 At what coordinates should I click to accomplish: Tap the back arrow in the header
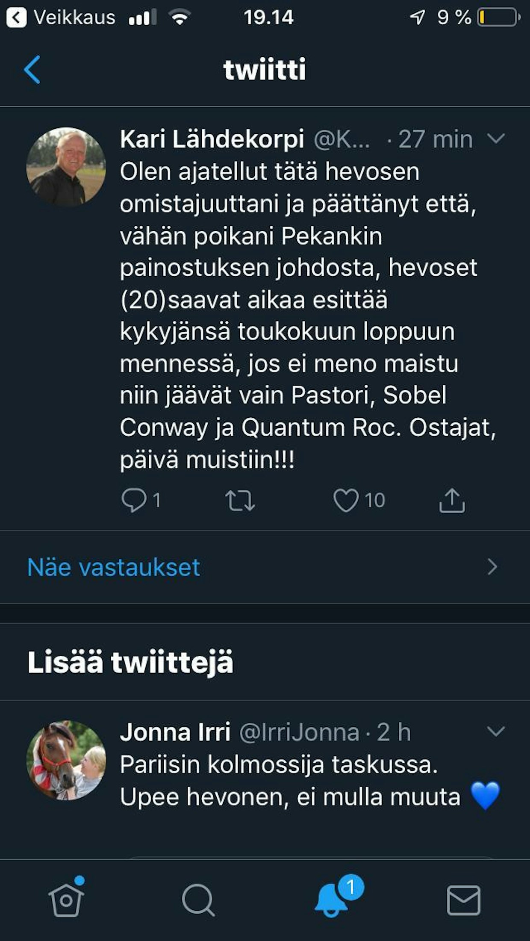32,69
